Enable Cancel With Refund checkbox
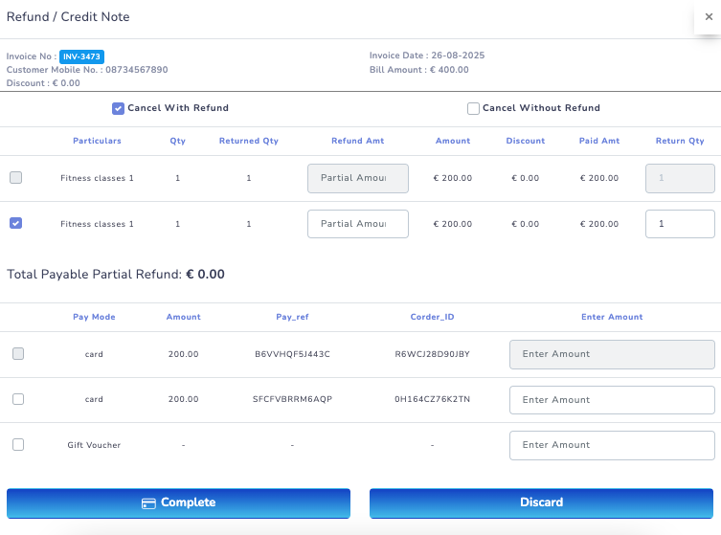 119,108
